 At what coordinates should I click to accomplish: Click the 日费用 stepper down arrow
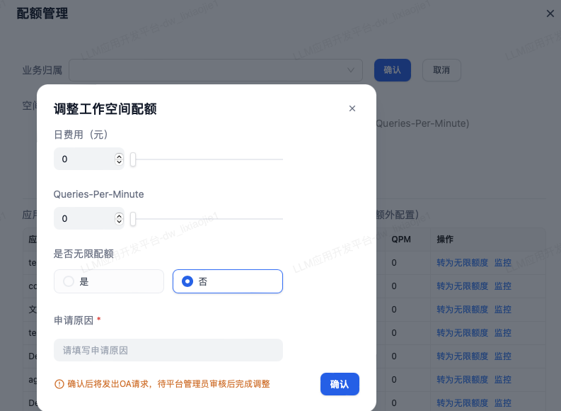click(119, 162)
